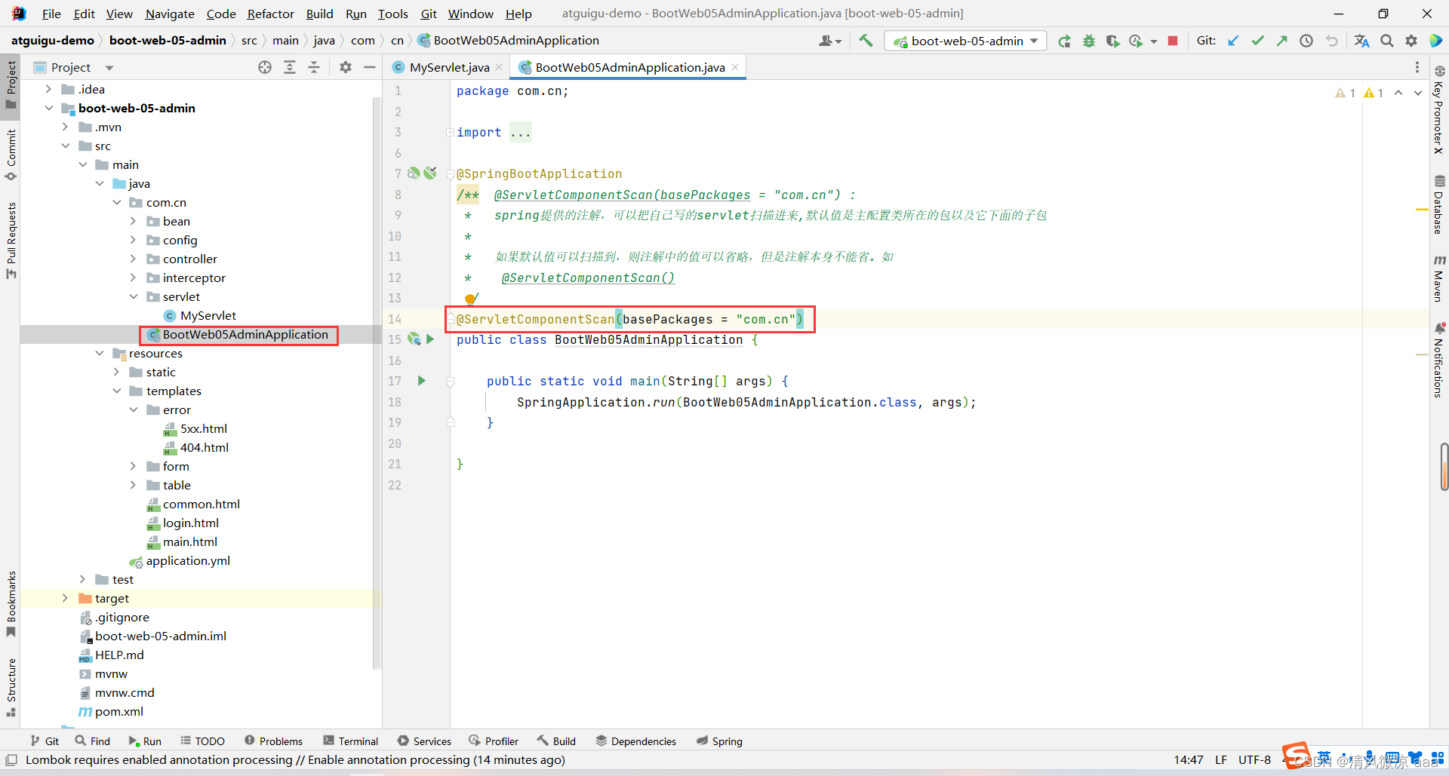Open Problems tool window
The width and height of the screenshot is (1449, 776).
point(273,741)
